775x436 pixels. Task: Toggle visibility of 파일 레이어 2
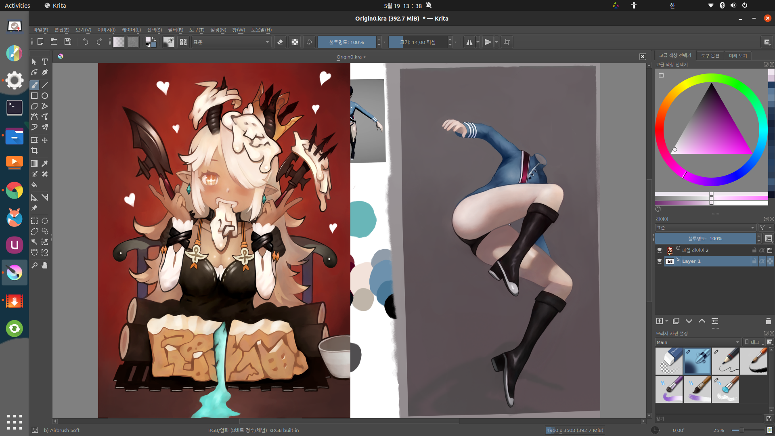coord(660,250)
